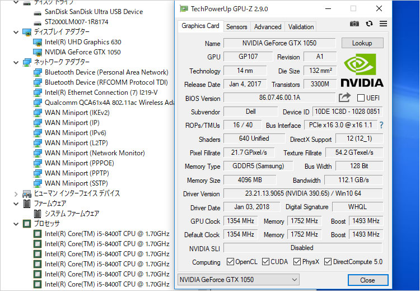Viewport: 420px width, 291px height.
Task: Click the Bus Interface question mark icon
Action: [381, 125]
